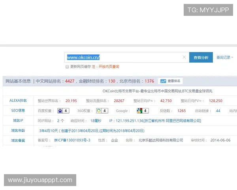
Task: Select the ALEXA排名 row label
Action: 18,101
